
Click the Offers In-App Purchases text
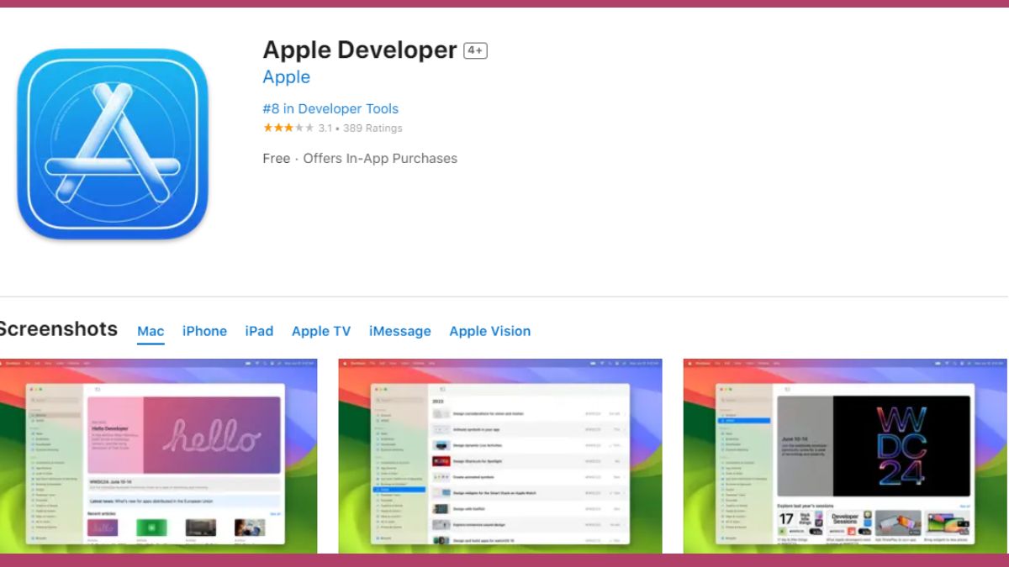[x=380, y=158]
